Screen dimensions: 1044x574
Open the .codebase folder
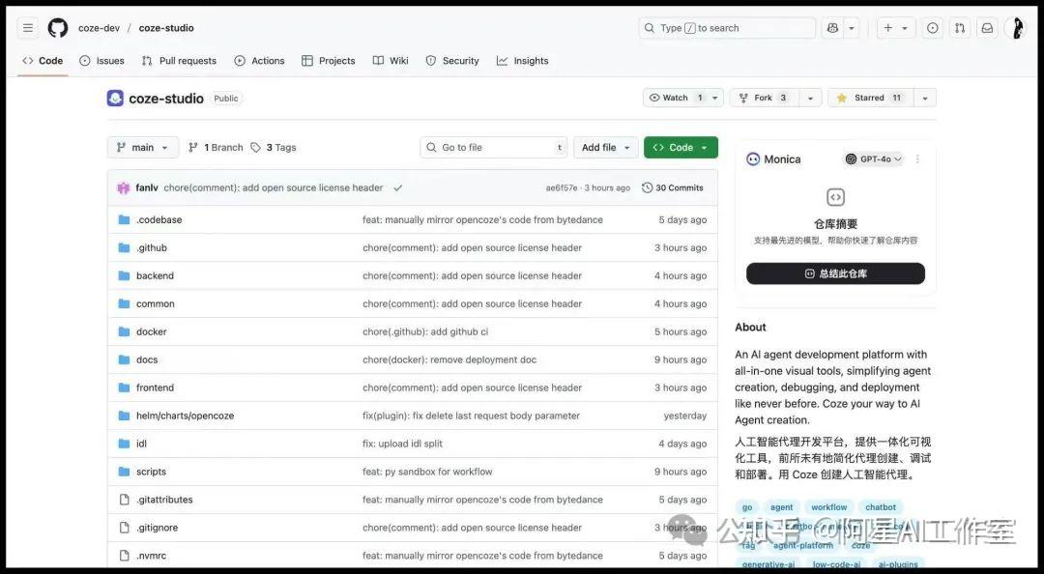click(159, 219)
